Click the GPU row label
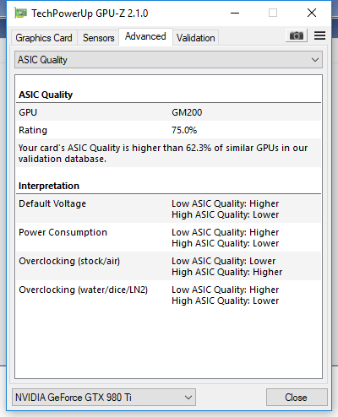This screenshot has width=338, height=417. [28, 112]
